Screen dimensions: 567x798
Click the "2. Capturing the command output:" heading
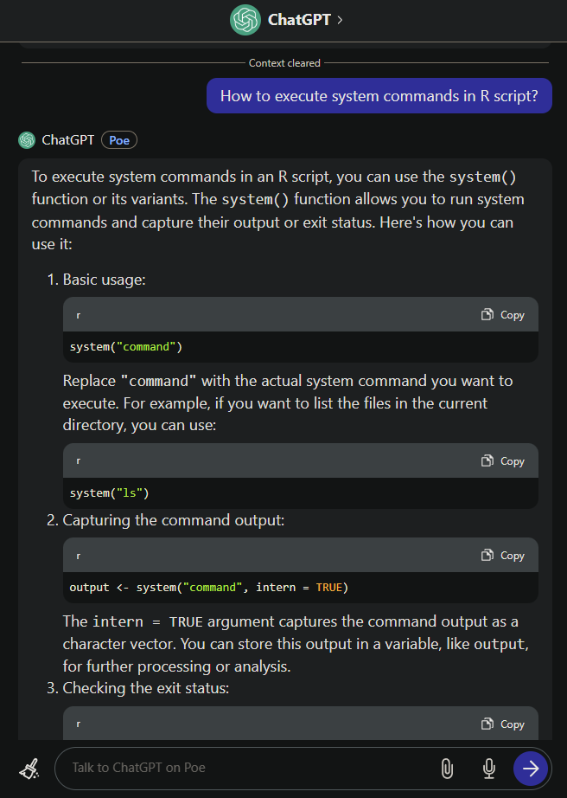(x=166, y=520)
